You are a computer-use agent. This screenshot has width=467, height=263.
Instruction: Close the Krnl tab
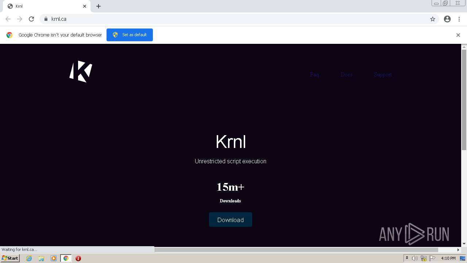85,6
